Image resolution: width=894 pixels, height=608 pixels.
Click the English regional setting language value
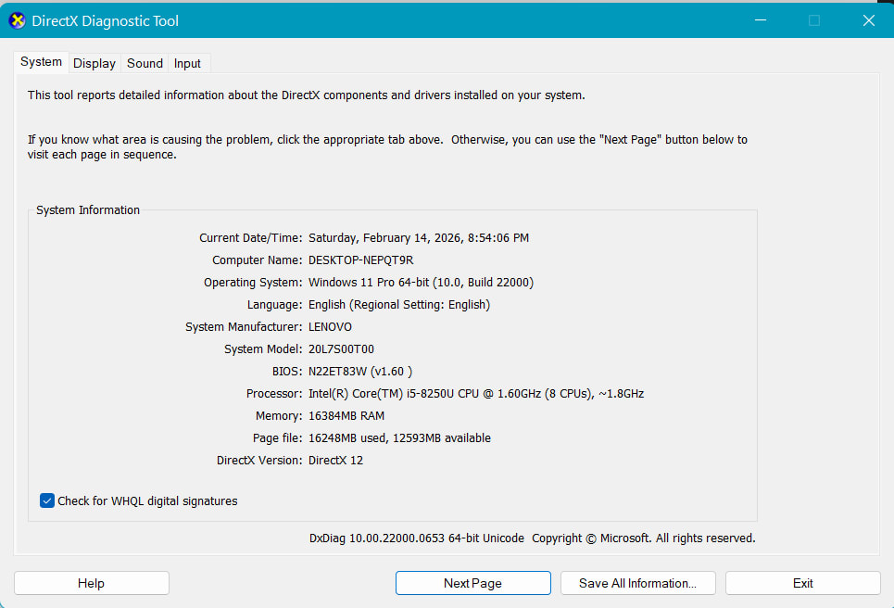(399, 305)
